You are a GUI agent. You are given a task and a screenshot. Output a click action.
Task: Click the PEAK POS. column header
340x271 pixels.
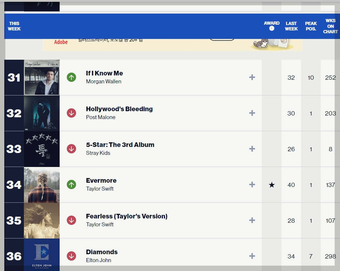(x=311, y=26)
